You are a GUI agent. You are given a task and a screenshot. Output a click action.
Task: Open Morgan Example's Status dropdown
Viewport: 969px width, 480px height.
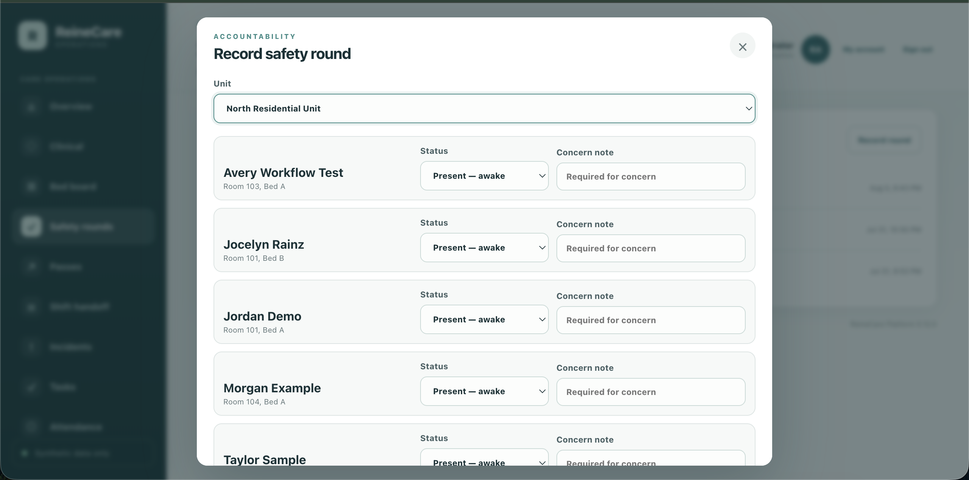[x=484, y=391]
